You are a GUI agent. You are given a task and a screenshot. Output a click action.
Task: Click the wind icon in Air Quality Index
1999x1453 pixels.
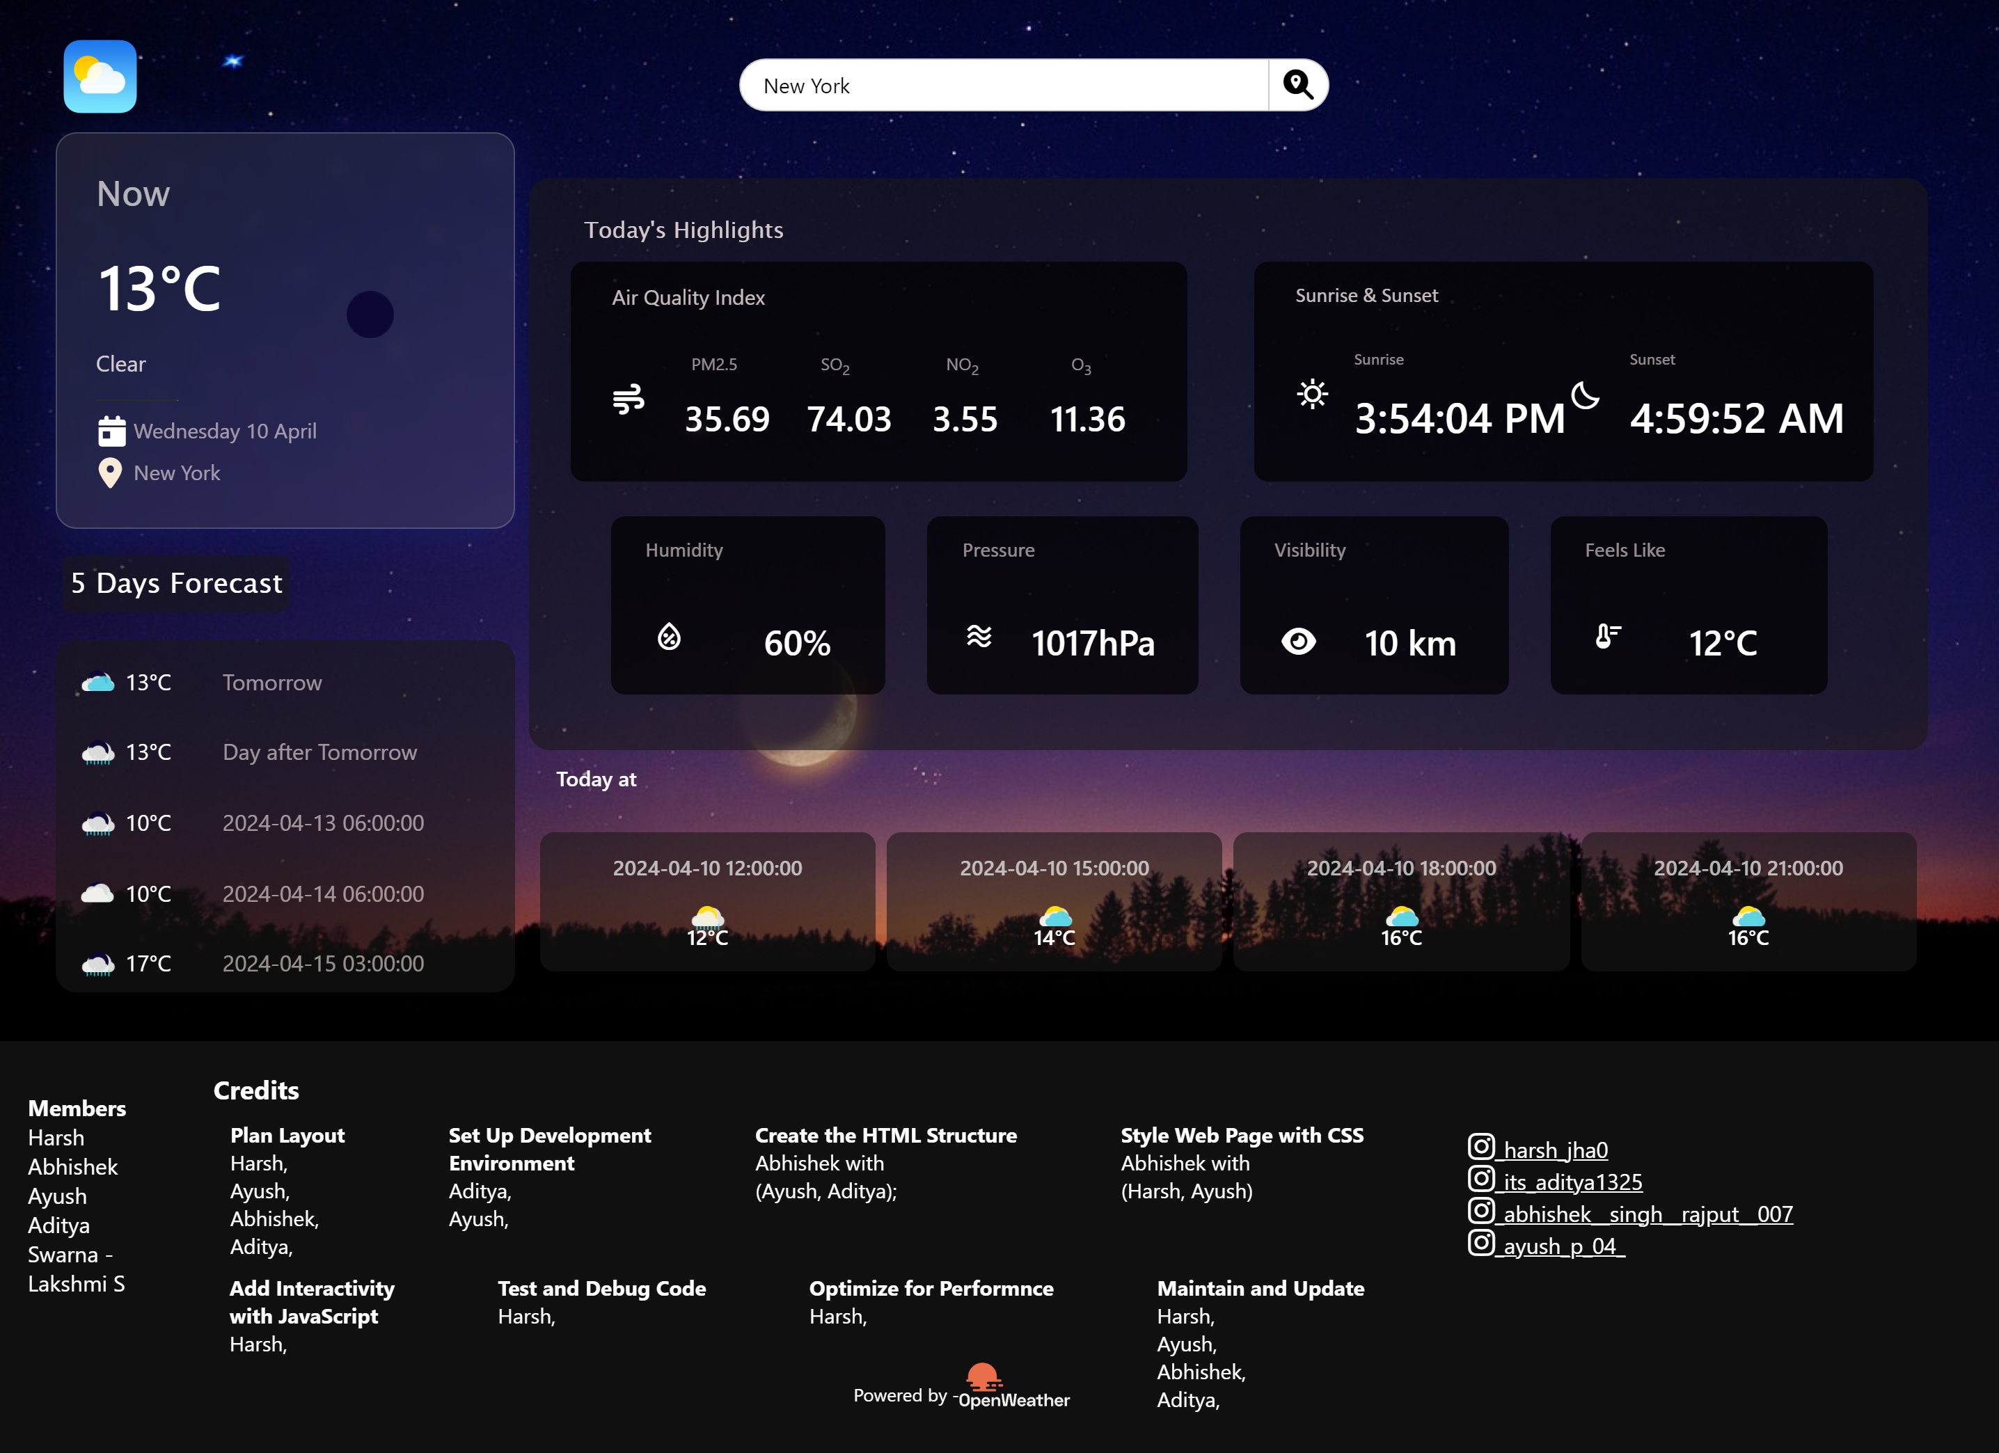pyautogui.click(x=629, y=399)
